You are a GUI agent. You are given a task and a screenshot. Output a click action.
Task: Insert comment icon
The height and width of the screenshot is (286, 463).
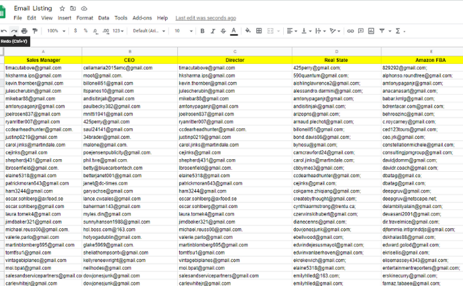pyautogui.click(x=360, y=31)
